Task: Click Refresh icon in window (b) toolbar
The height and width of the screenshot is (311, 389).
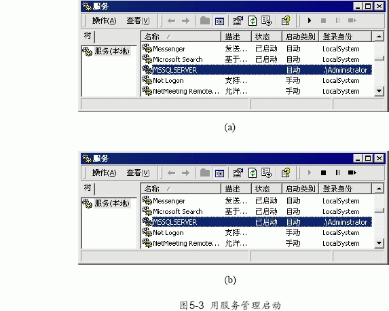Action: point(253,172)
